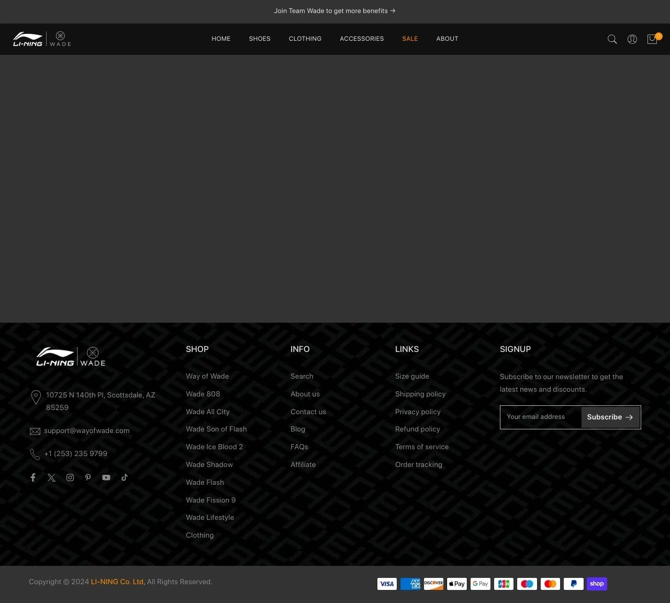Viewport: 670px width, 603px height.
Task: Open the Order tracking link
Action: point(419,465)
